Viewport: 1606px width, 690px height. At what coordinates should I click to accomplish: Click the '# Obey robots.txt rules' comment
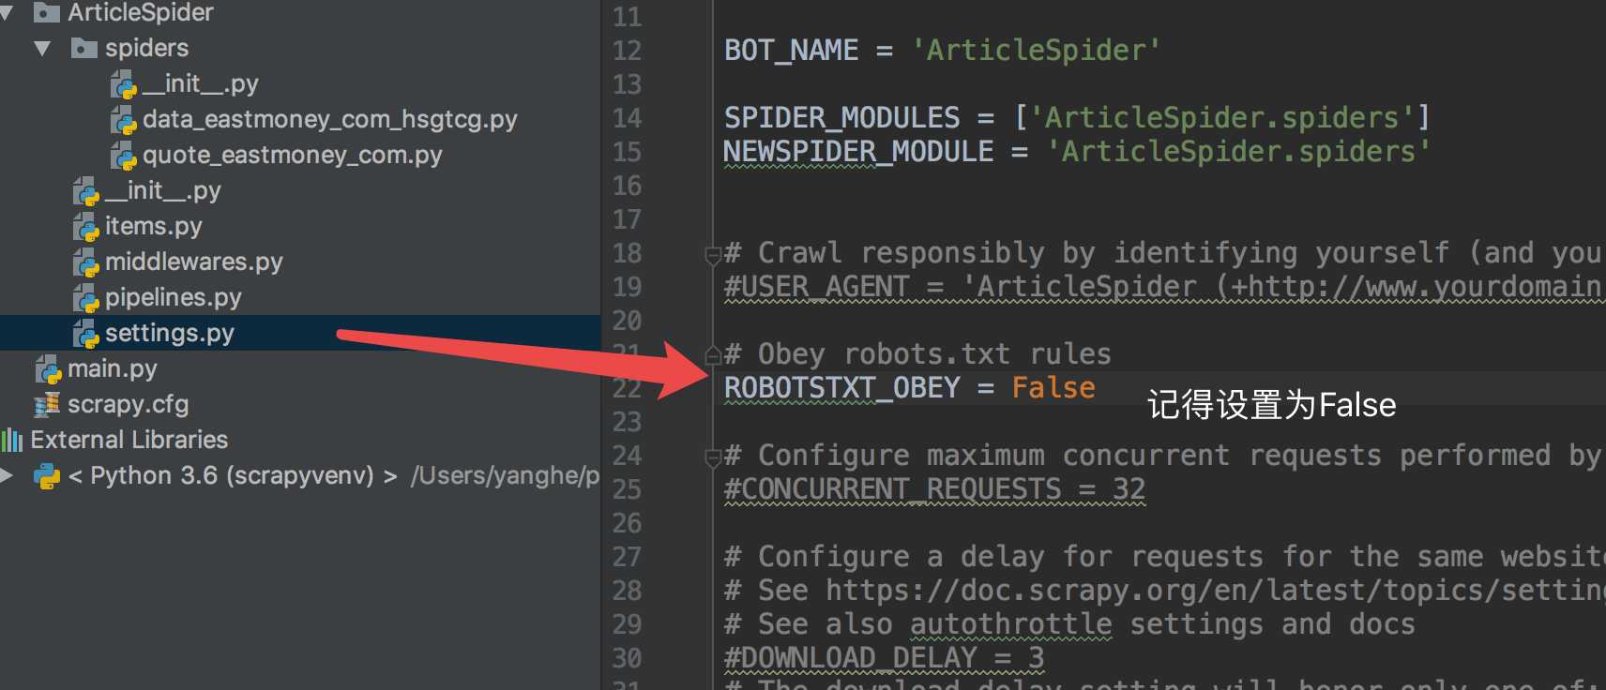pos(917,354)
